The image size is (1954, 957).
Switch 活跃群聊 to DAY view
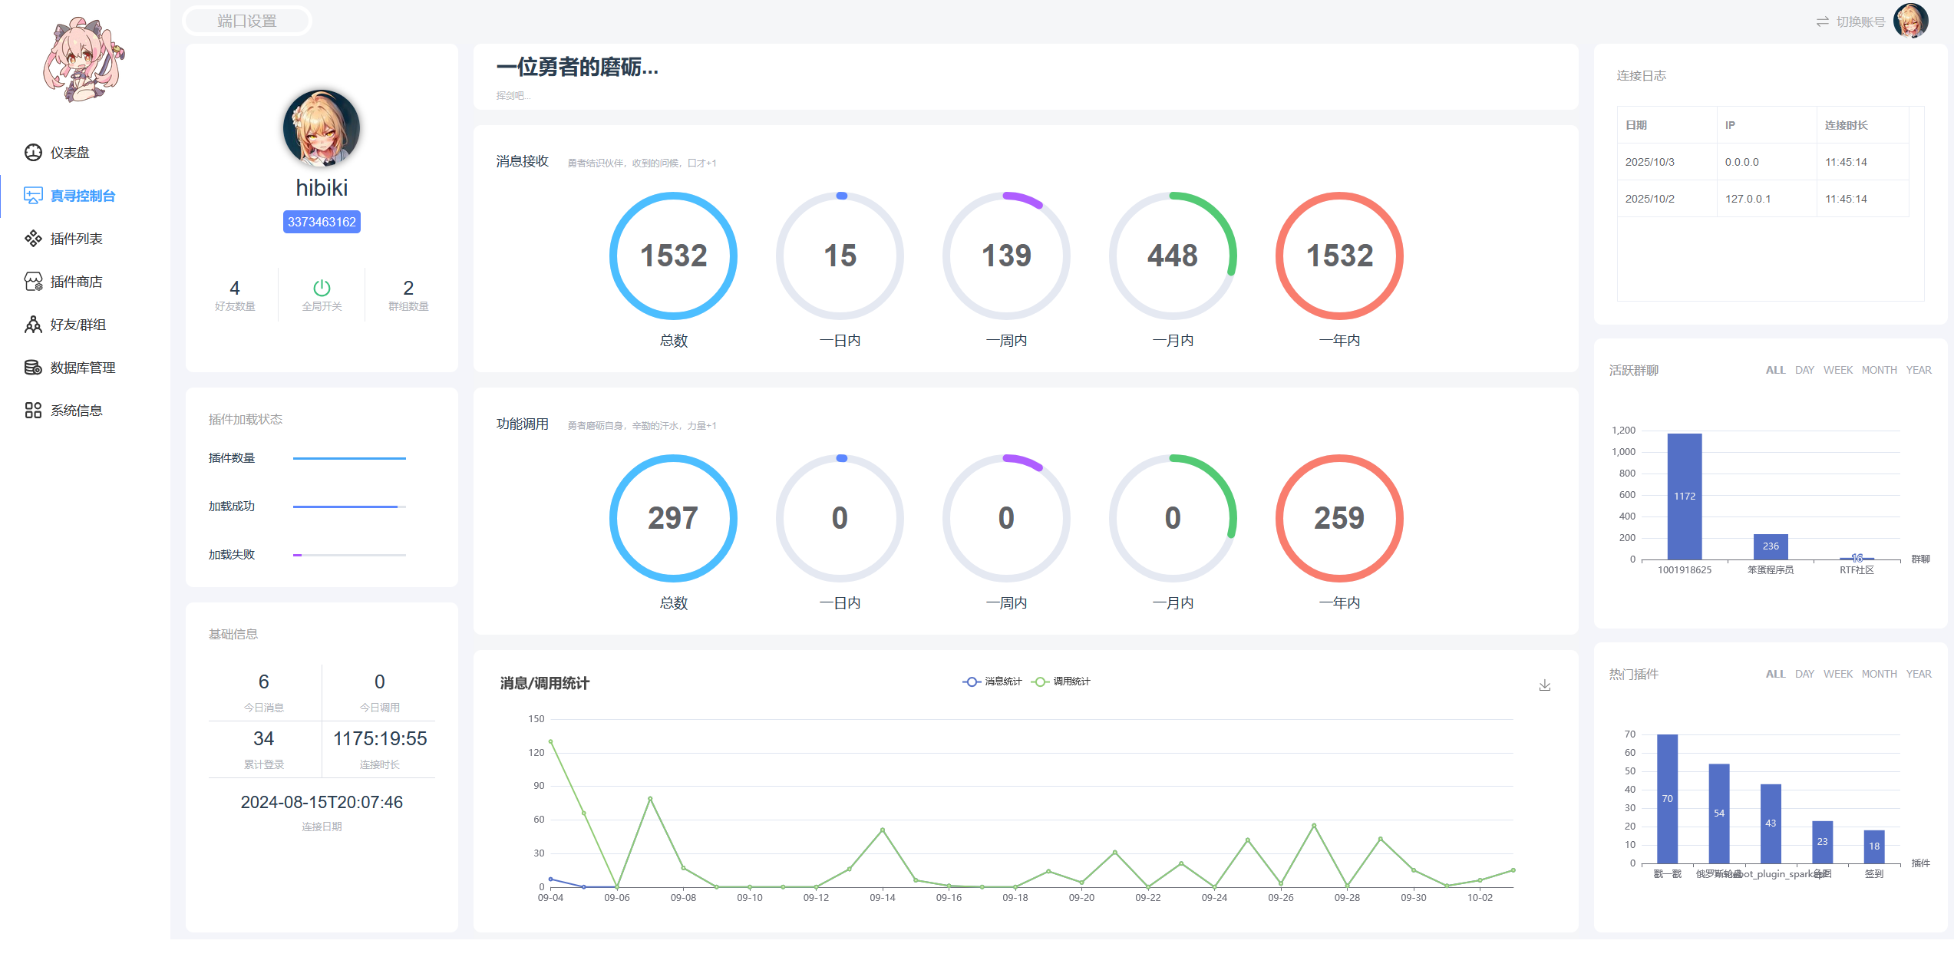1804,370
